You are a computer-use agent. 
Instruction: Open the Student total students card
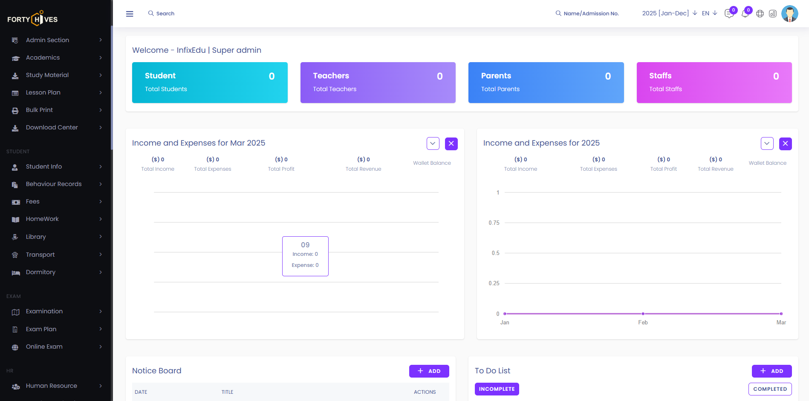click(x=210, y=83)
